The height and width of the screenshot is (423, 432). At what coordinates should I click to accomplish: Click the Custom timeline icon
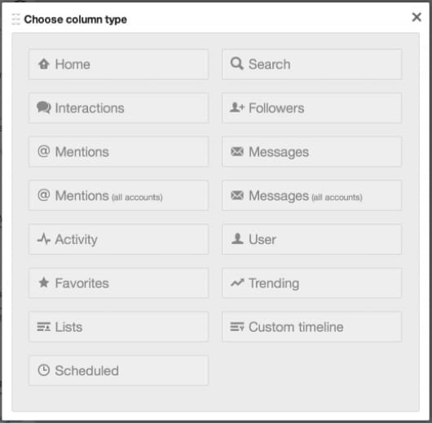237,327
